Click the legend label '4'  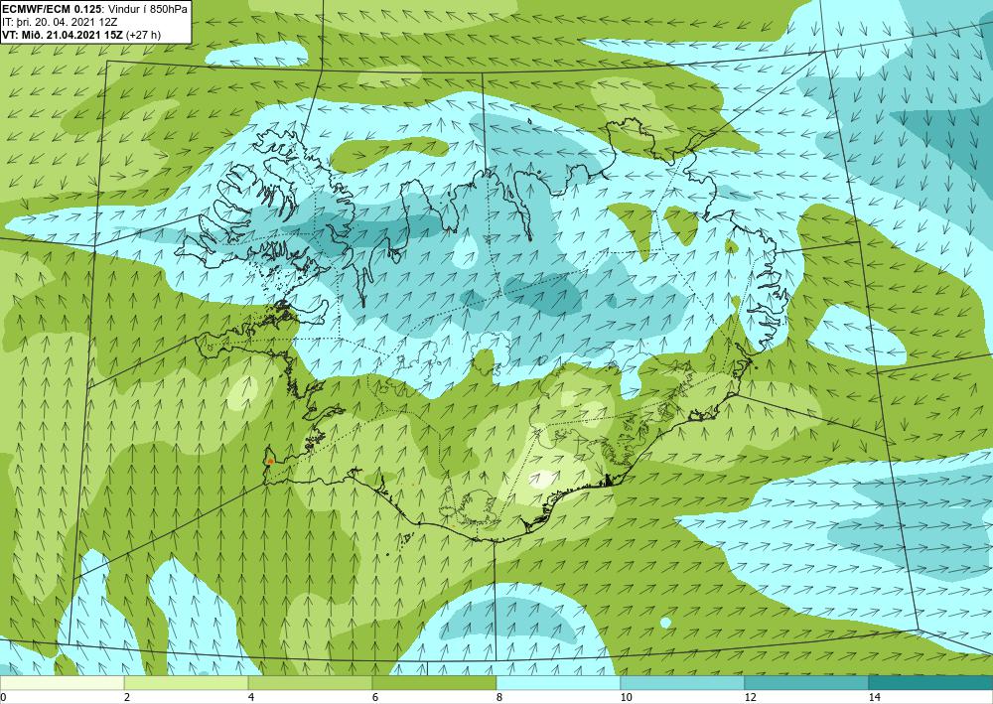click(251, 697)
